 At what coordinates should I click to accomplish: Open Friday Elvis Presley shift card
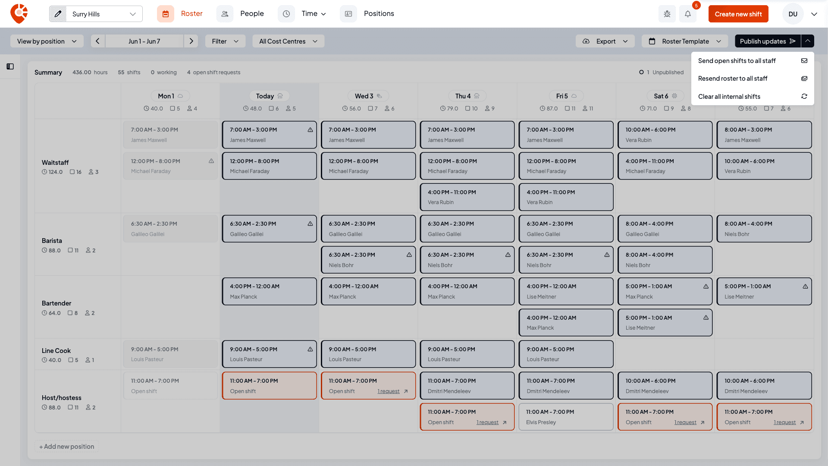coord(566,417)
